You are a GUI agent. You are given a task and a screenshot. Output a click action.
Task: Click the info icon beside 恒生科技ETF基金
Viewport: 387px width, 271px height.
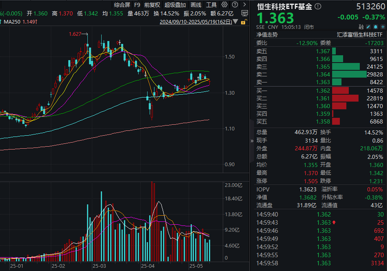coord(318,7)
